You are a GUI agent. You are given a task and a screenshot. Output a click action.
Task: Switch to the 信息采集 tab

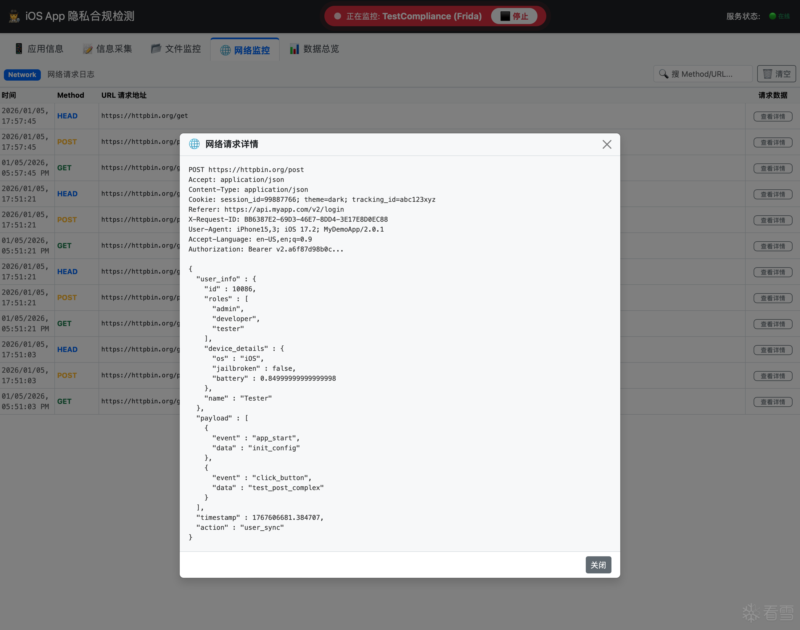click(x=107, y=49)
